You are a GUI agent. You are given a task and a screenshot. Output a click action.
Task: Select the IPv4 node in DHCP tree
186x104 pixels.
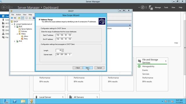[20, 27]
